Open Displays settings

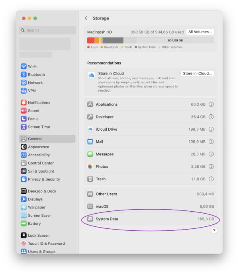32,199
